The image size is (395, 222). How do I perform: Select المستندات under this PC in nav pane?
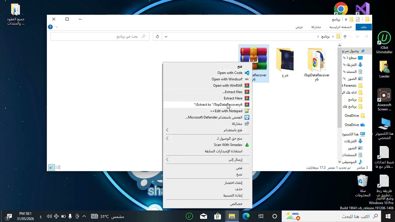tap(352, 155)
